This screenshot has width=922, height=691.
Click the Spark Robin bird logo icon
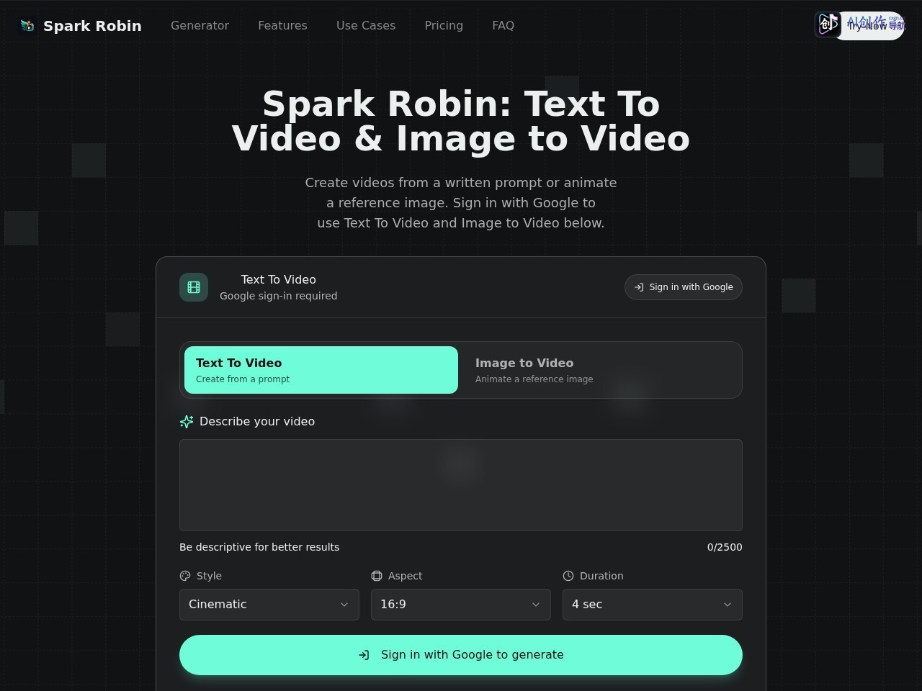27,26
